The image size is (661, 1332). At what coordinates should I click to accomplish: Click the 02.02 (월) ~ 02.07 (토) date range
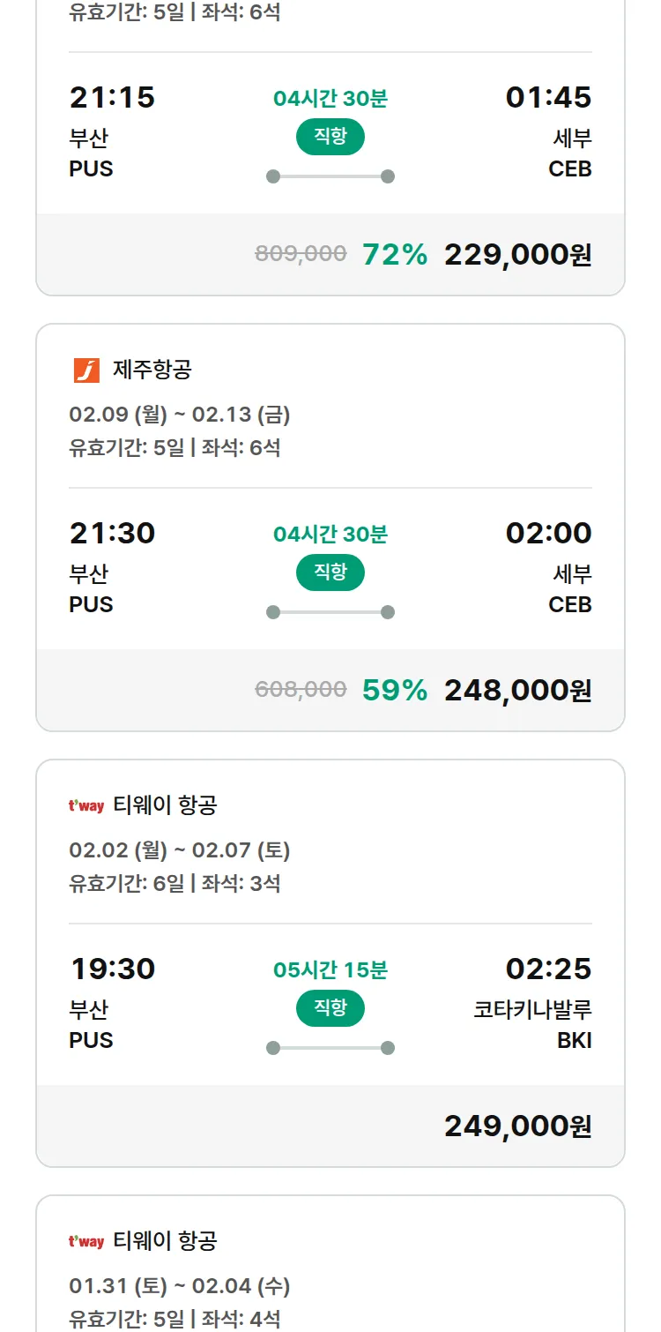pyautogui.click(x=180, y=849)
